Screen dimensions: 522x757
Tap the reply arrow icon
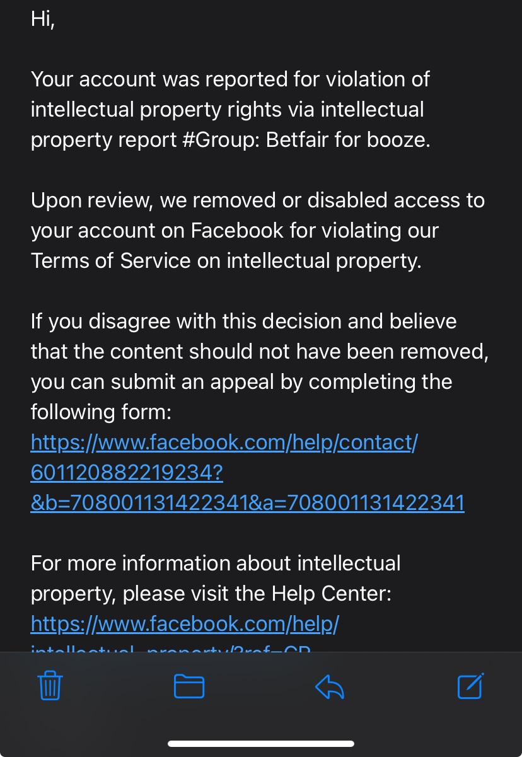330,686
